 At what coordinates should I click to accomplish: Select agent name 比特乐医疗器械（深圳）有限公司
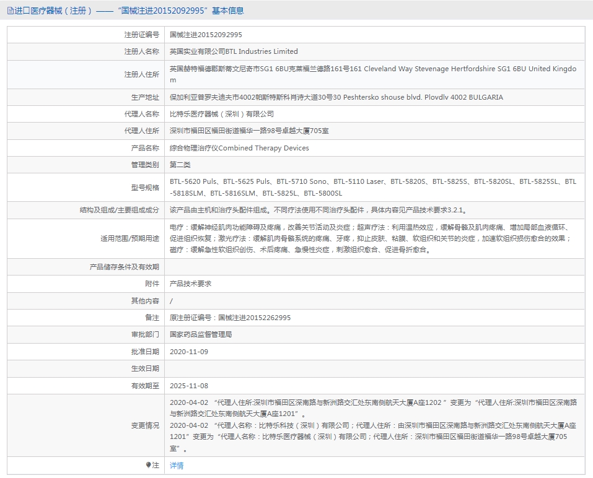(x=222, y=115)
